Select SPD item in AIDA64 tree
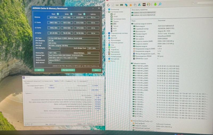The image size is (213, 135). (113, 24)
